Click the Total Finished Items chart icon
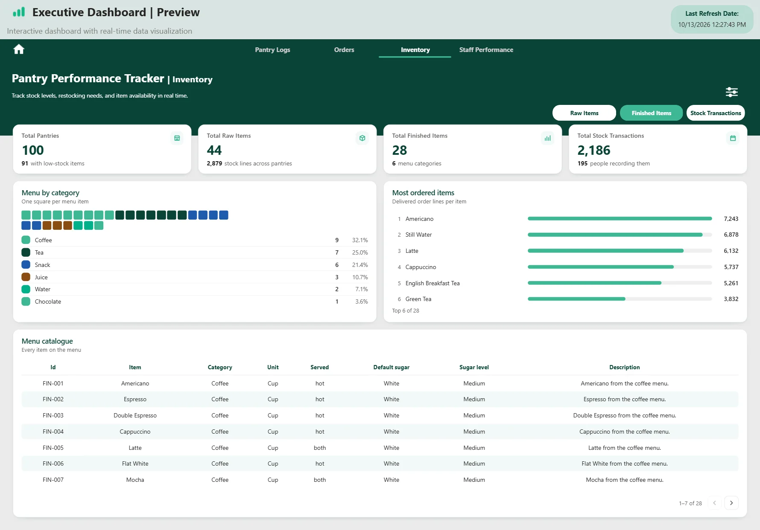Image resolution: width=760 pixels, height=530 pixels. point(547,138)
